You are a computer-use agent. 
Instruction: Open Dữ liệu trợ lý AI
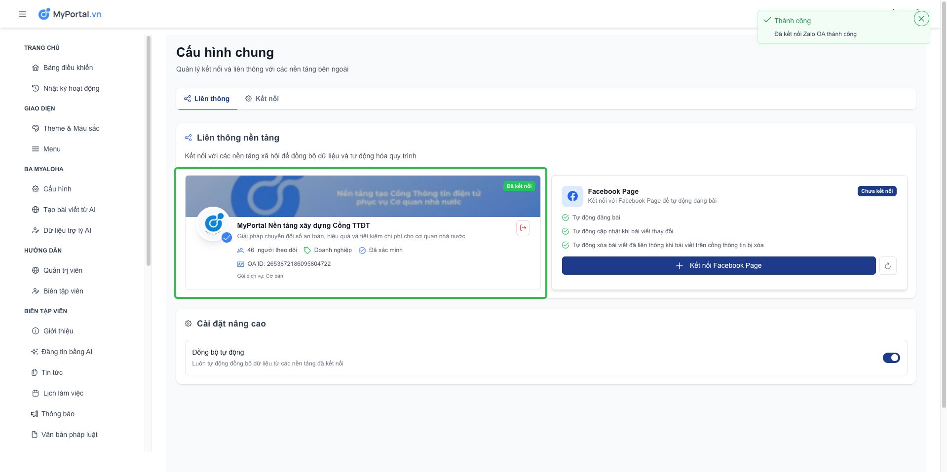click(x=67, y=230)
